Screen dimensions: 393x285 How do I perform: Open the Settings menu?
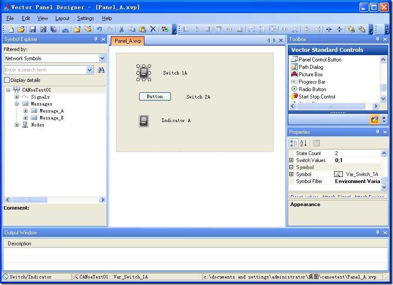tap(85, 18)
